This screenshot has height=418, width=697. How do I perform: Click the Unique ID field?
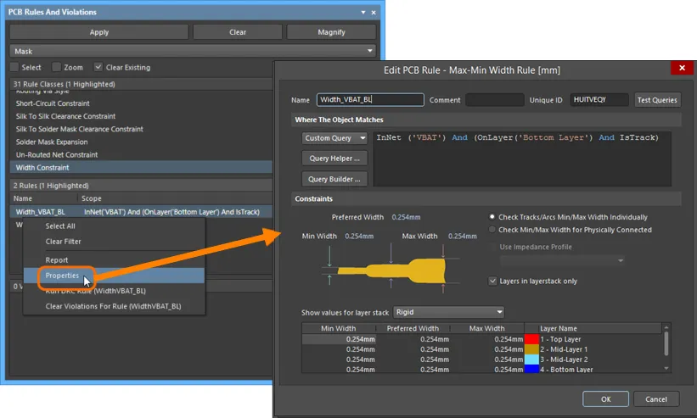[x=599, y=100]
